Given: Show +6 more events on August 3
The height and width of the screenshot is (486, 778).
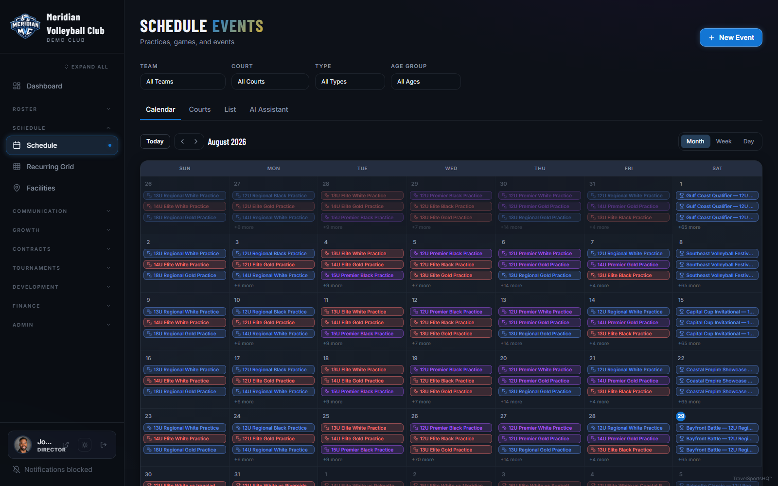Looking at the screenshot, I should point(244,286).
